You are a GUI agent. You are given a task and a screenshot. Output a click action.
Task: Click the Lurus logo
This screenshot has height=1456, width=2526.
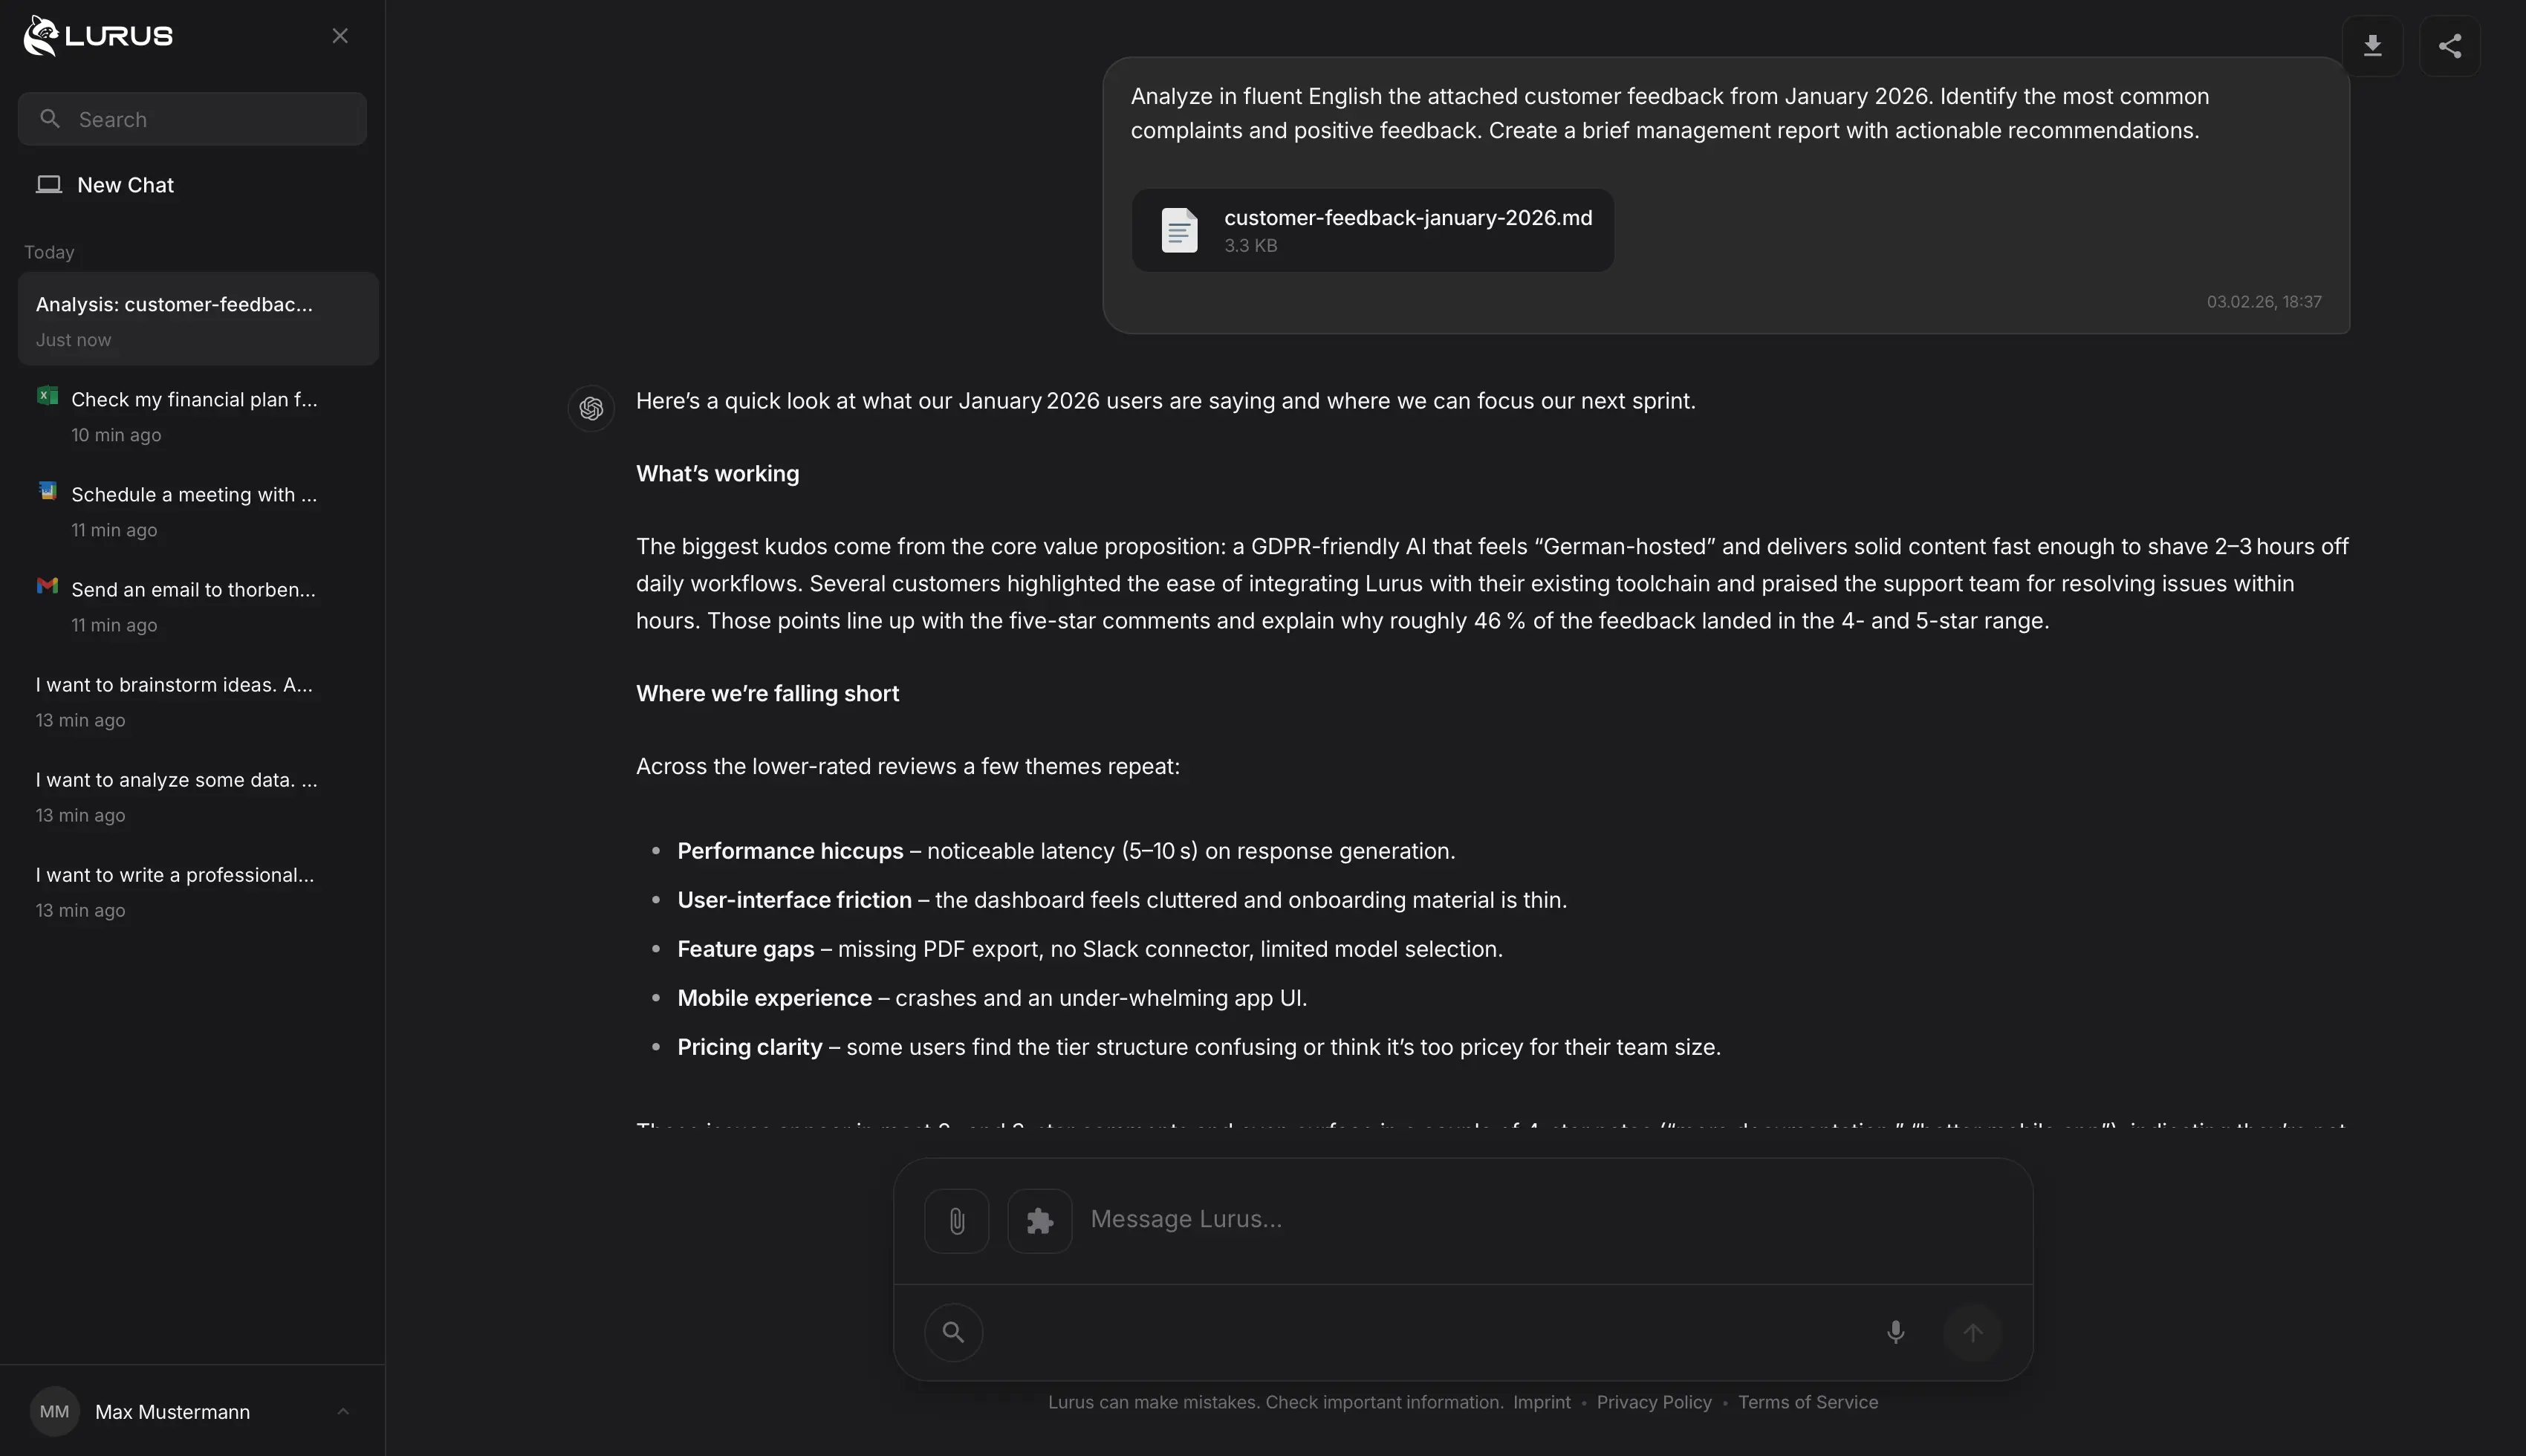(98, 36)
